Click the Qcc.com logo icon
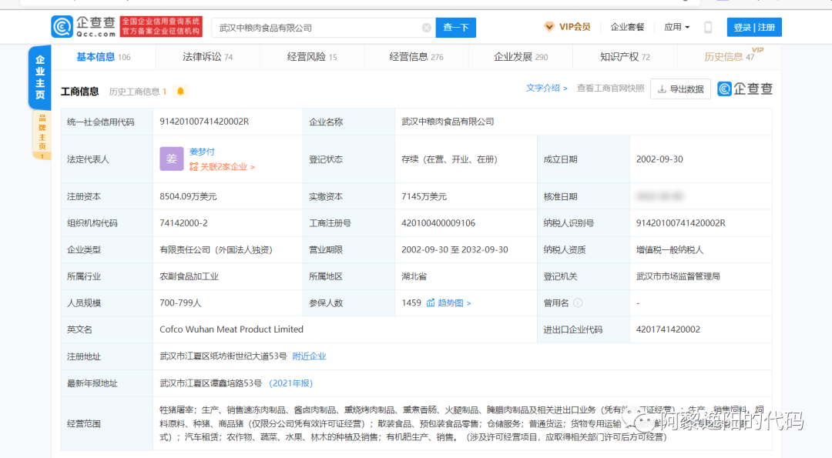 click(62, 27)
